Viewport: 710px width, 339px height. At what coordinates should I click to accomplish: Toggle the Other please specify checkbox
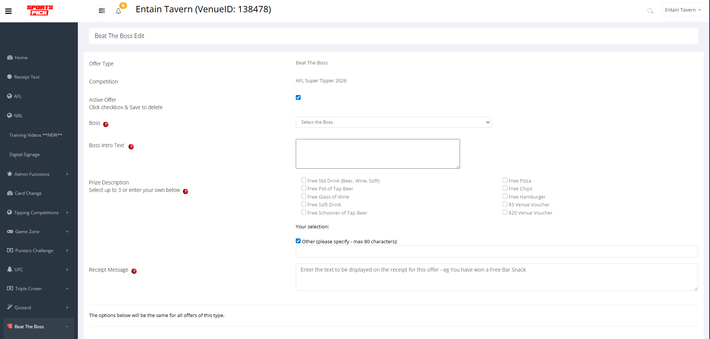coord(298,241)
